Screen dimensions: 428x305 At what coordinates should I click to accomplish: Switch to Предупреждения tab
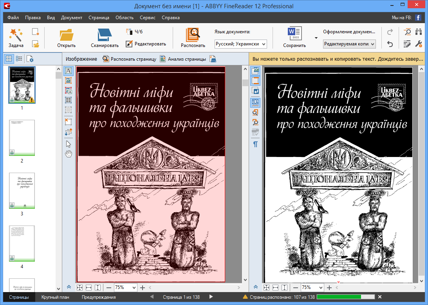[99, 297]
